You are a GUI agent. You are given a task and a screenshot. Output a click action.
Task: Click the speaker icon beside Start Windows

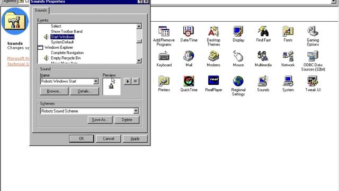tap(46, 37)
